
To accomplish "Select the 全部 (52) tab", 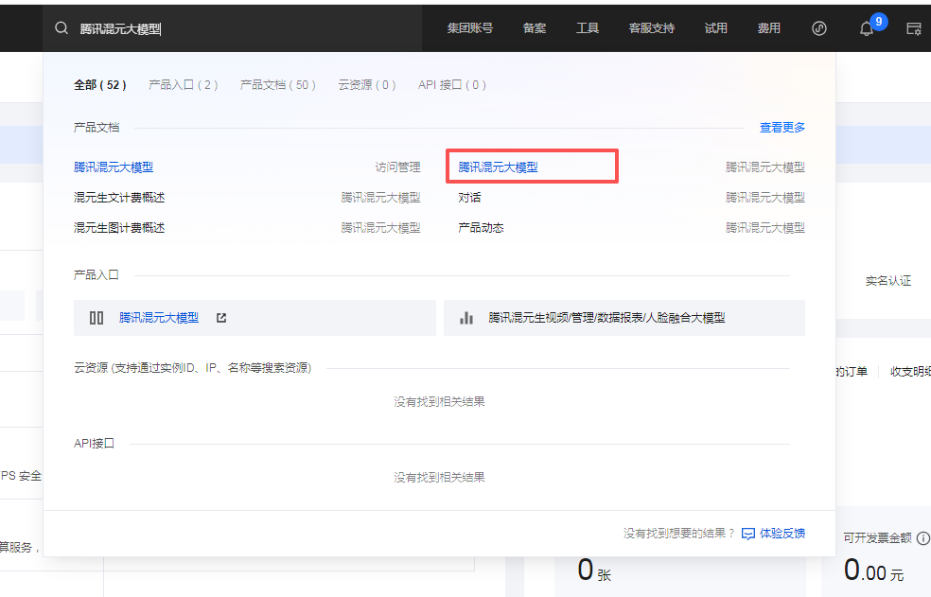I will (99, 85).
